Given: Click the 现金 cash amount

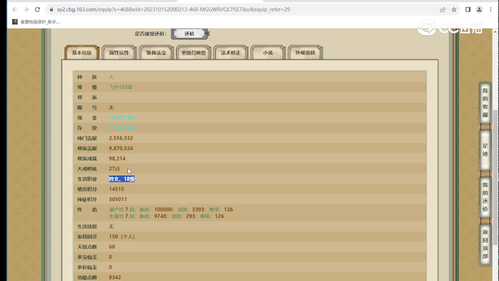Looking at the screenshot, I should (x=122, y=117).
